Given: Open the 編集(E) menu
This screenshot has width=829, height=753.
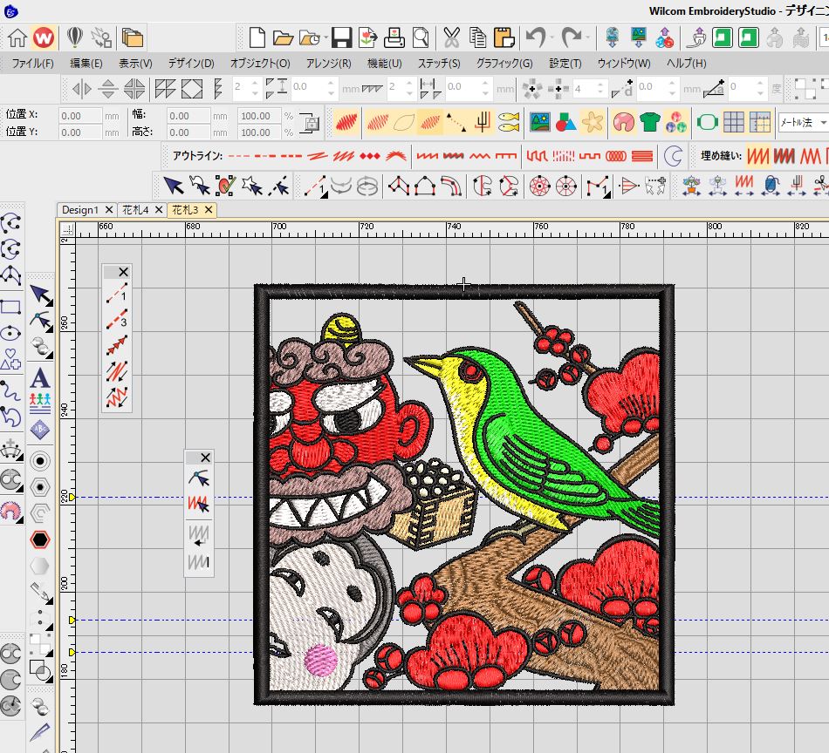Looking at the screenshot, I should click(86, 64).
